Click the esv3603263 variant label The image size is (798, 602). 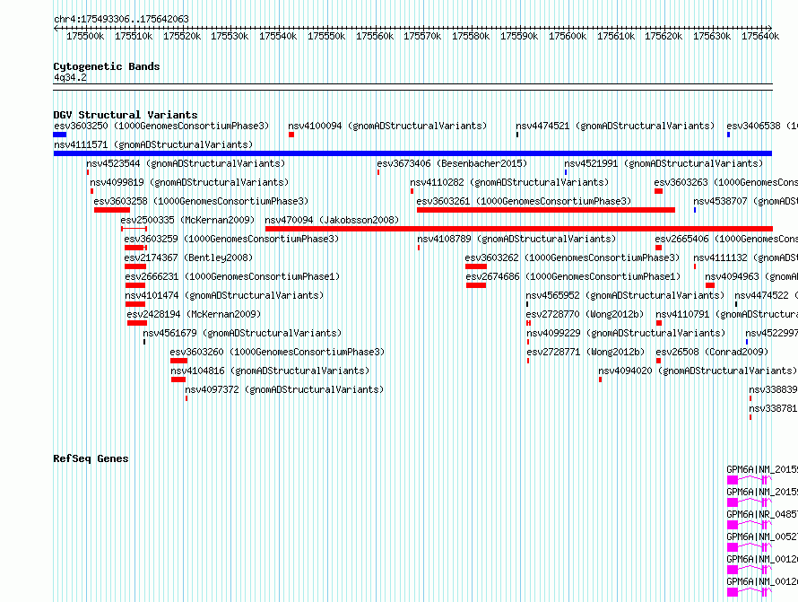tap(725, 182)
